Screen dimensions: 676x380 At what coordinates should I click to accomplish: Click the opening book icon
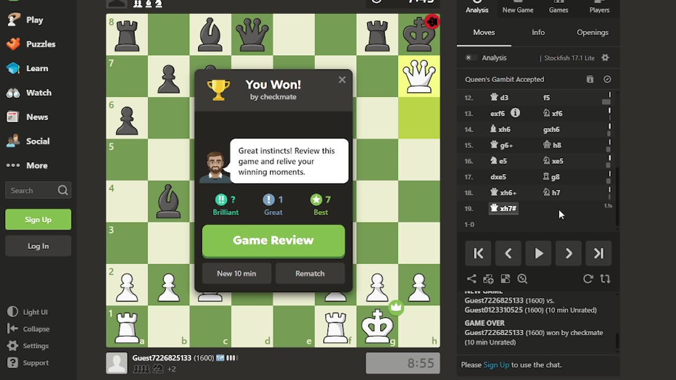pos(590,79)
